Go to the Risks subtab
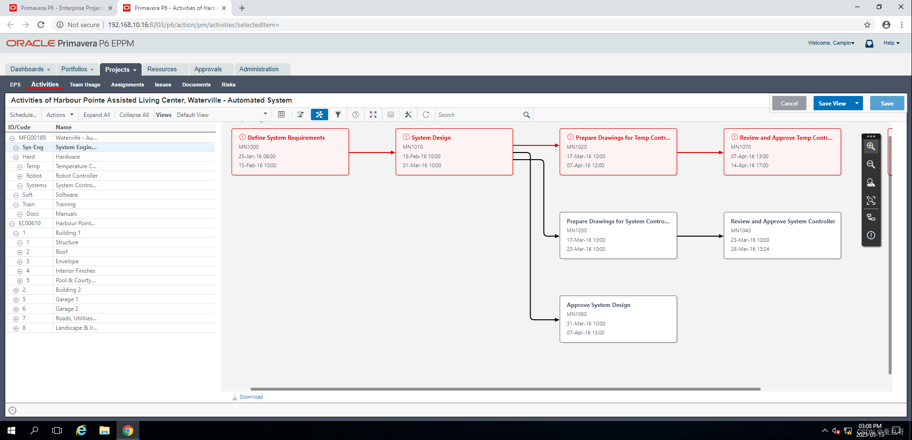This screenshot has height=440, width=912. point(228,85)
